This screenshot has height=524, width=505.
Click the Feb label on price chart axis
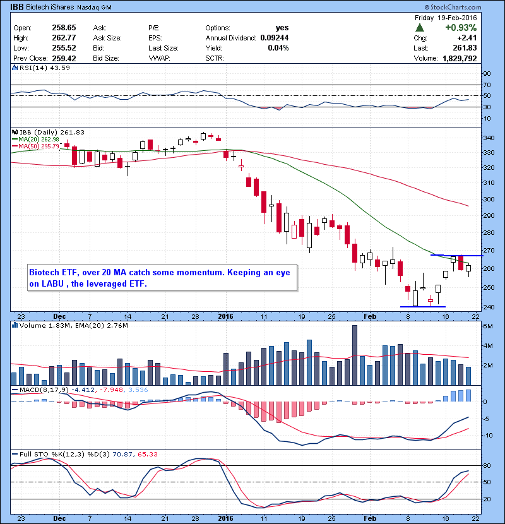click(x=370, y=316)
